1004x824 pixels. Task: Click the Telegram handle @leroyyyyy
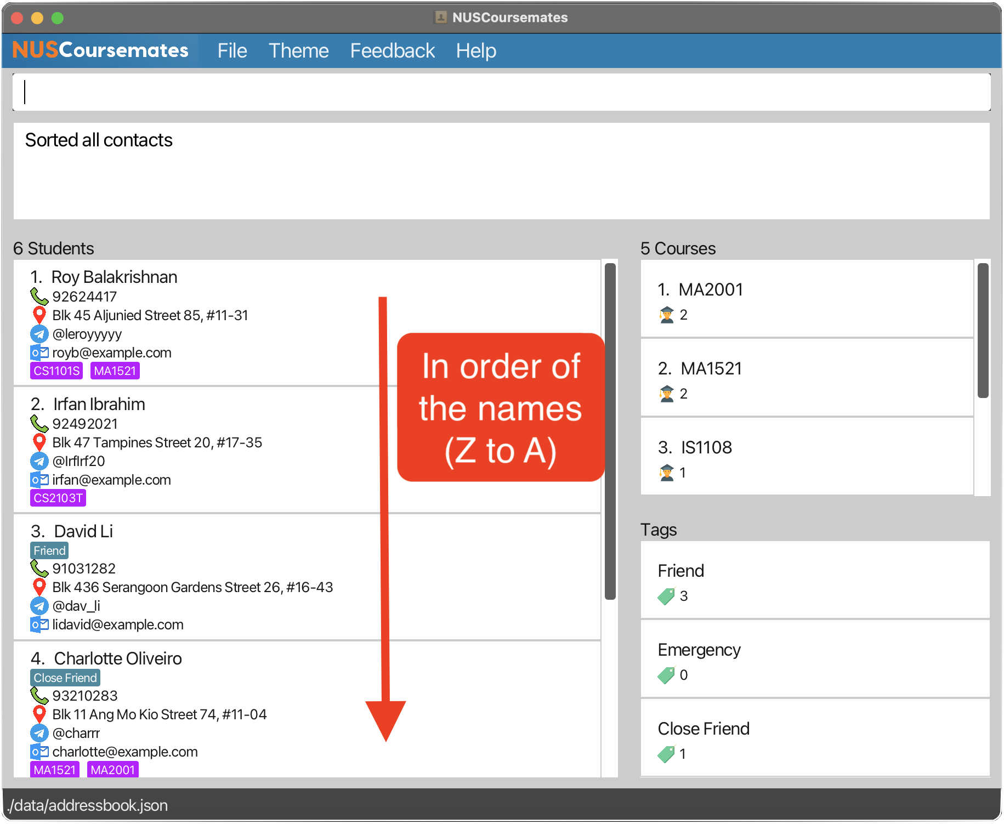87,334
